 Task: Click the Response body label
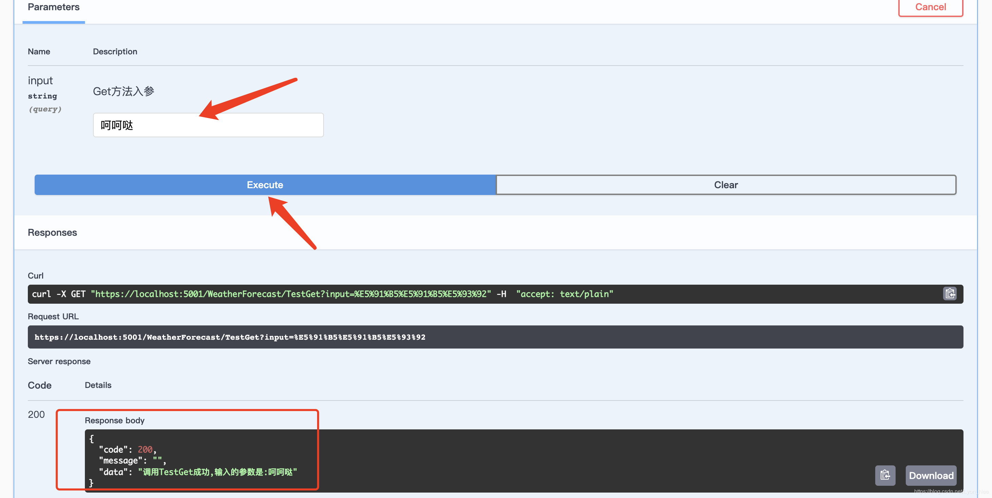115,421
